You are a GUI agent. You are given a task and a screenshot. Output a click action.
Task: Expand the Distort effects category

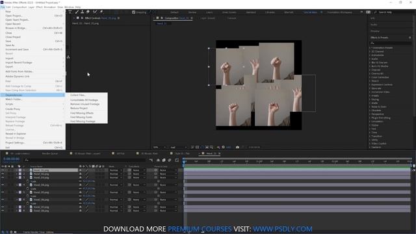370,81
